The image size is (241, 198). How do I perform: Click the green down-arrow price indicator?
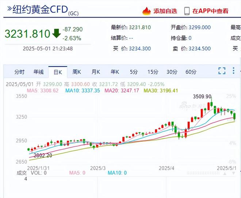(57, 33)
